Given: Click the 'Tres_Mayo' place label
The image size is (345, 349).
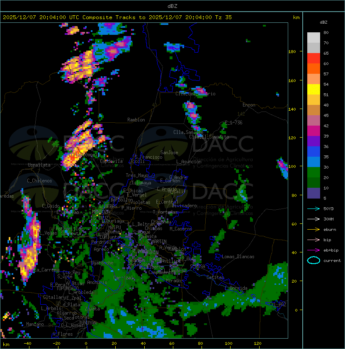Looking at the screenshot, I should point(137,175).
